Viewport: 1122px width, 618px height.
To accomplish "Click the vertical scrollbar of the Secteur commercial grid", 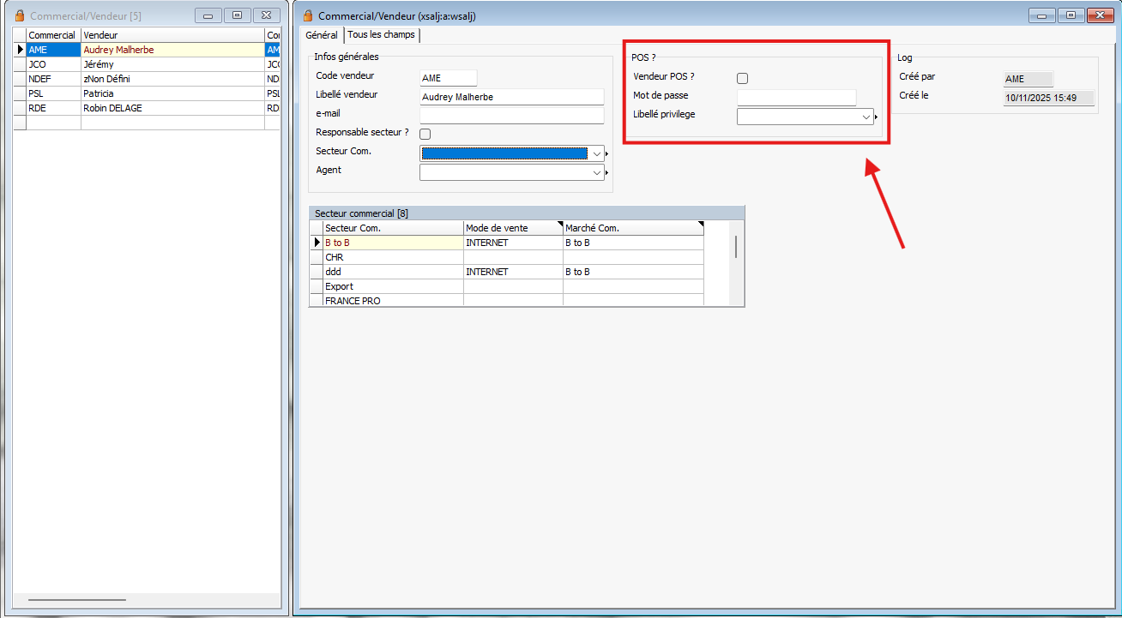I will point(736,248).
